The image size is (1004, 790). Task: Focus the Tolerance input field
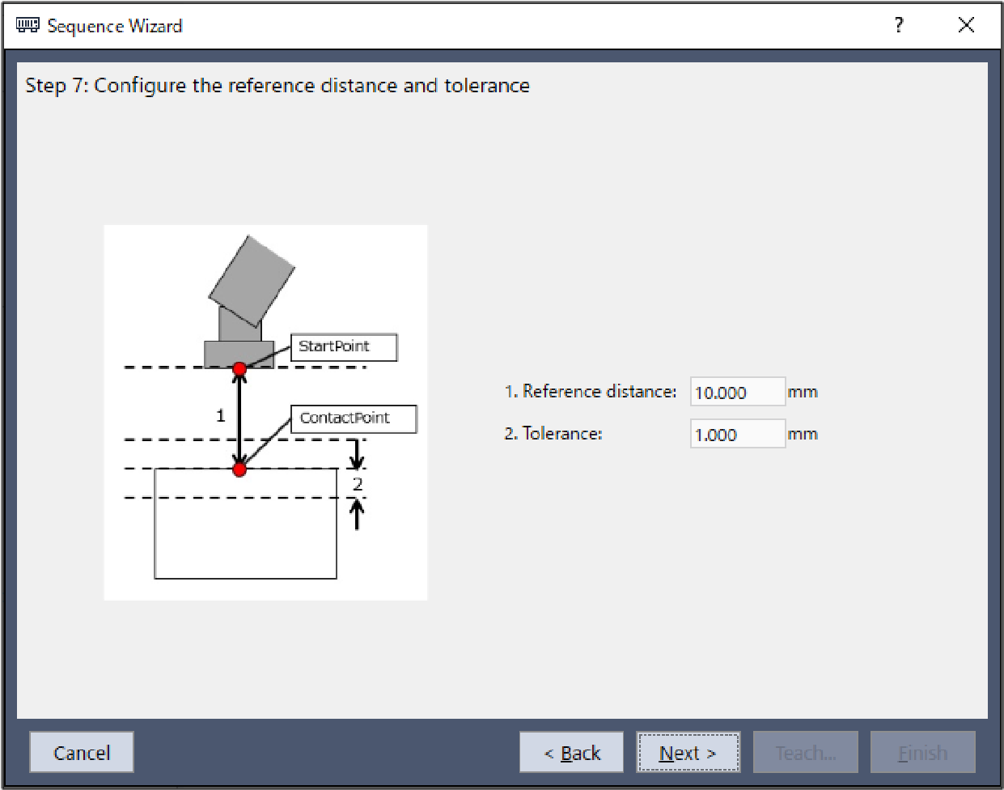click(737, 434)
